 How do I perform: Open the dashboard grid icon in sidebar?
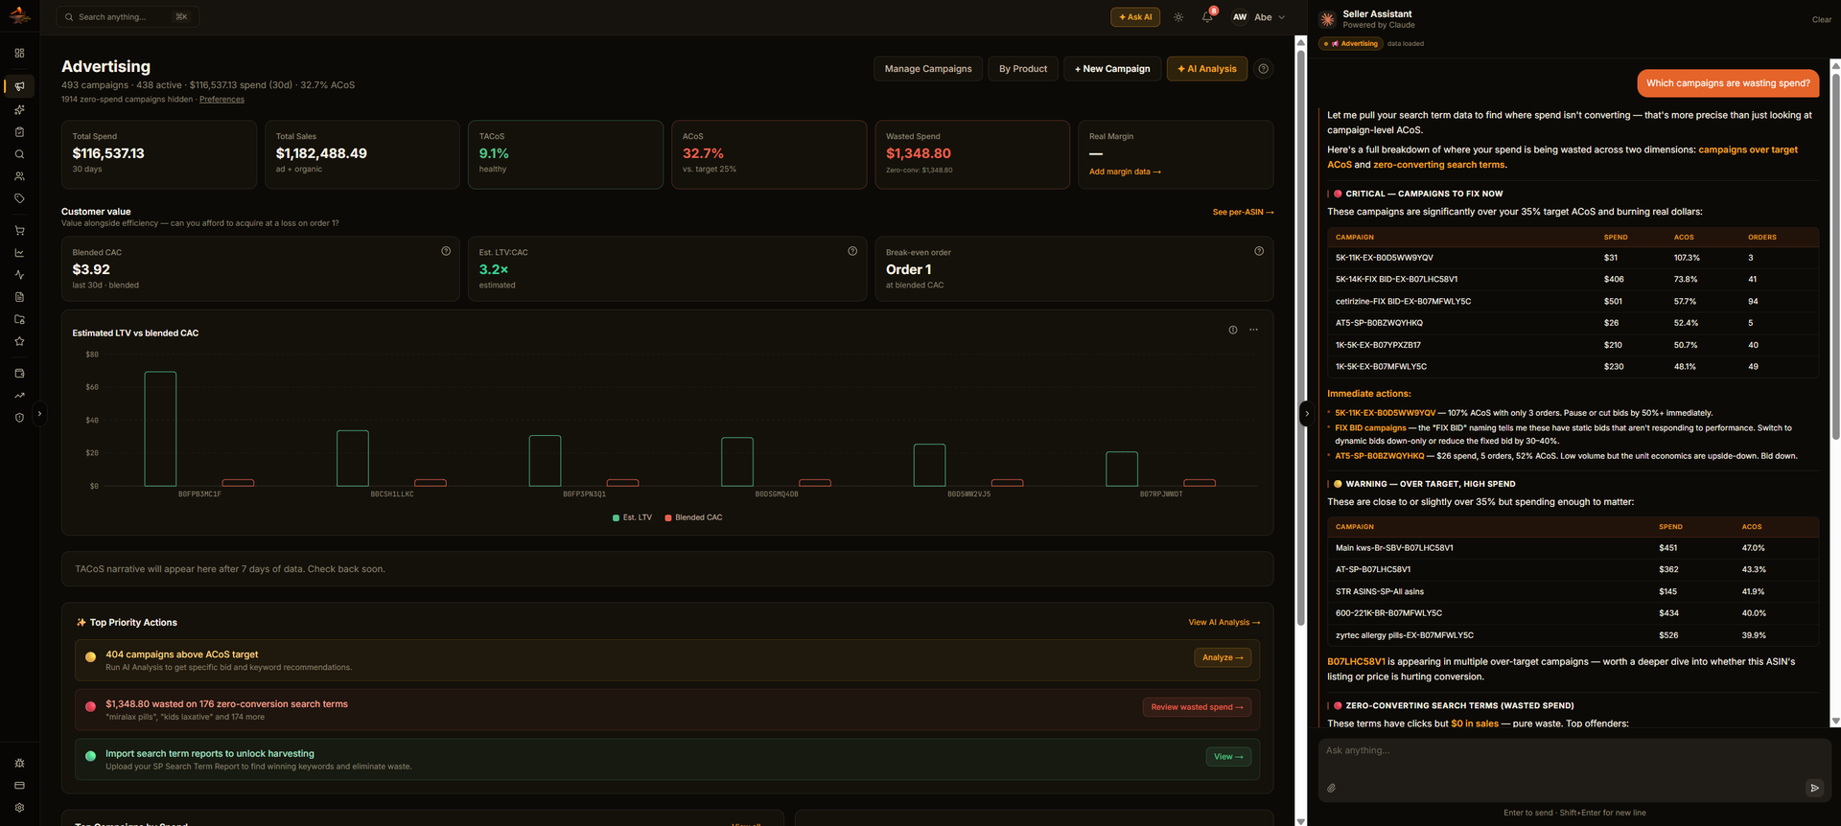coord(19,53)
